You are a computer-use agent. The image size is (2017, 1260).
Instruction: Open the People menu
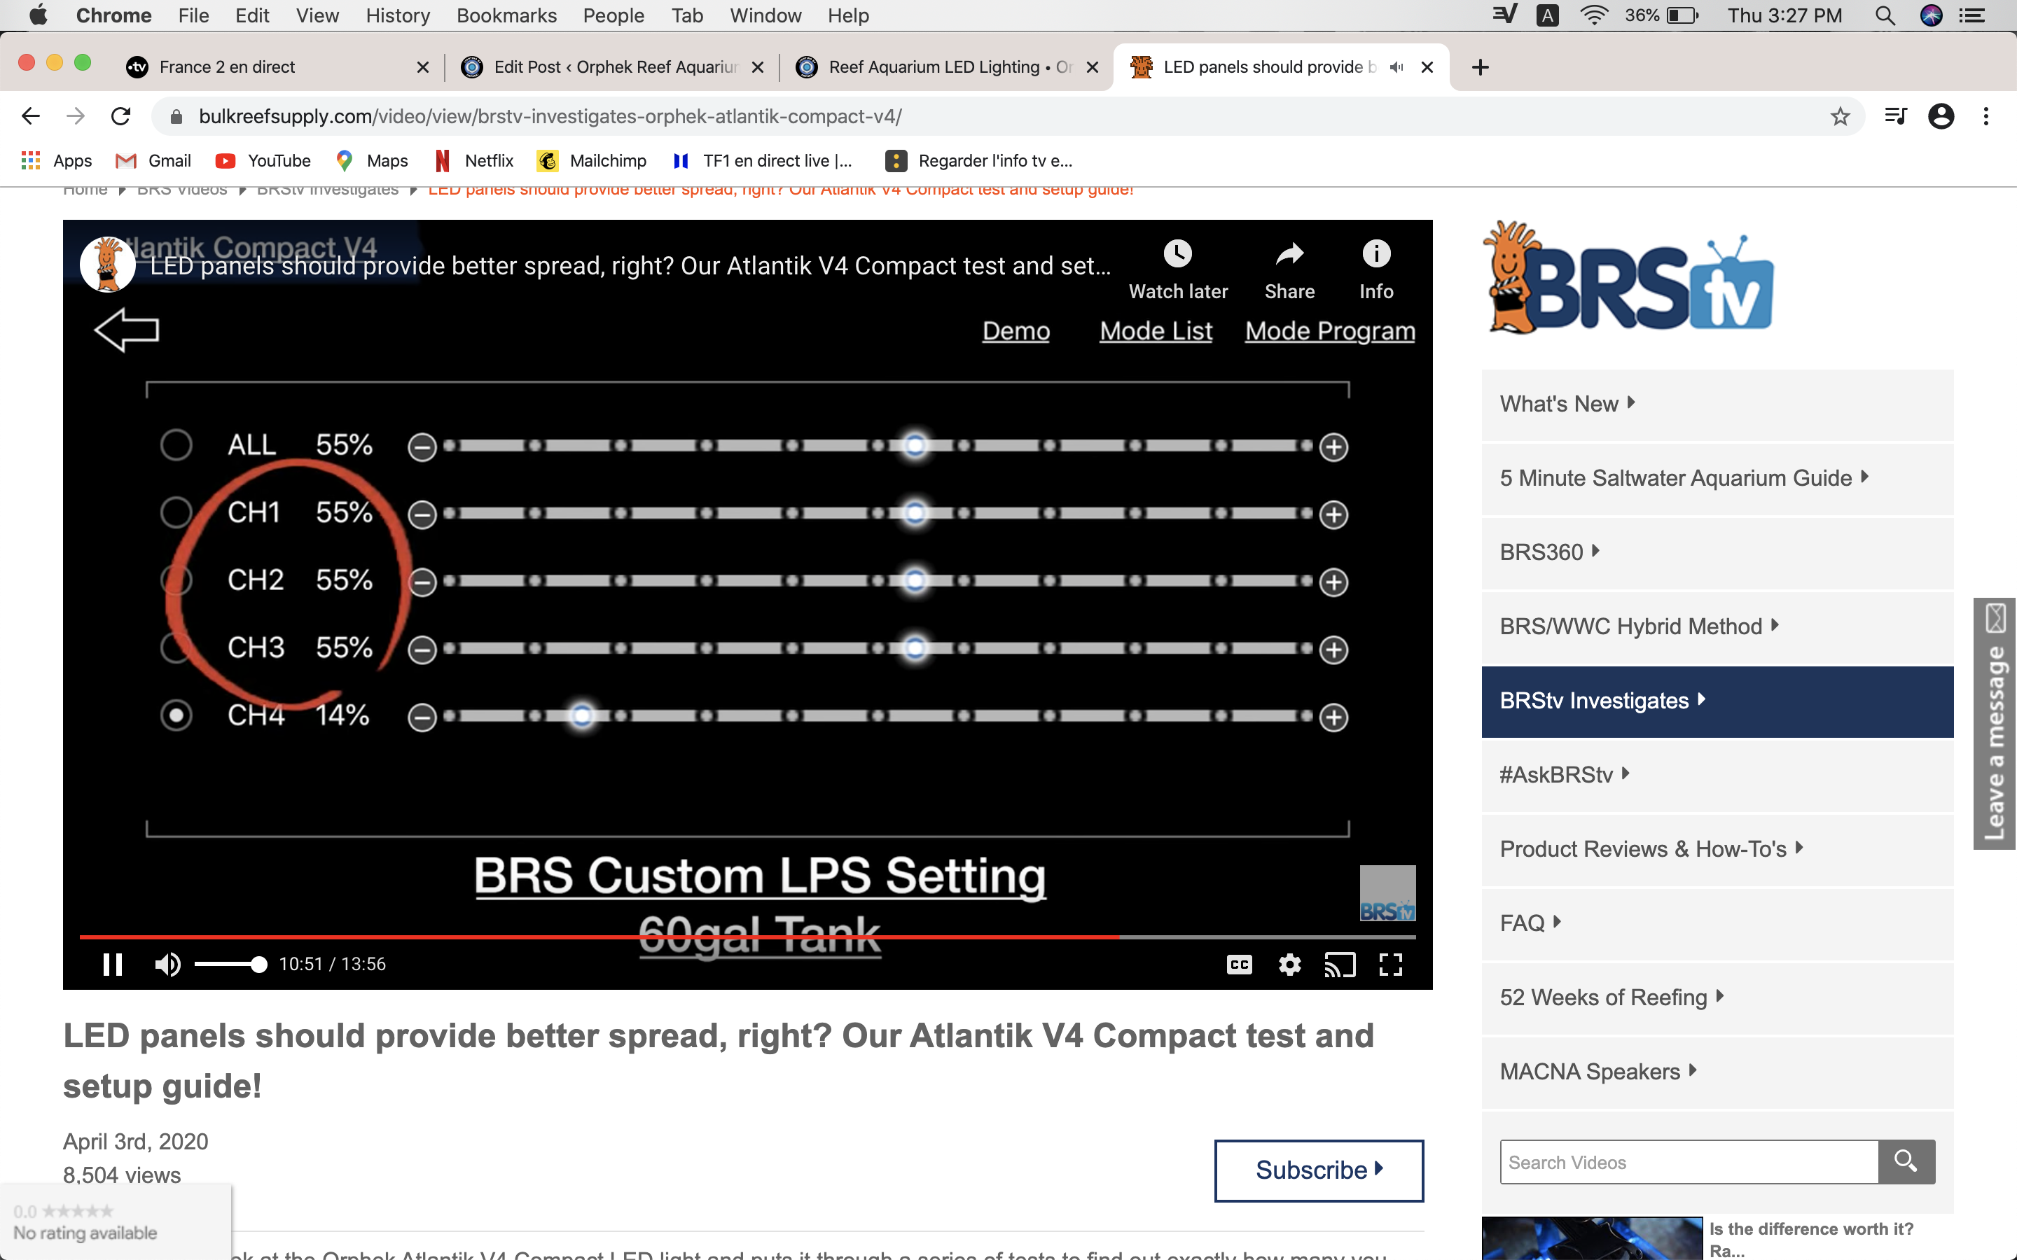(613, 15)
